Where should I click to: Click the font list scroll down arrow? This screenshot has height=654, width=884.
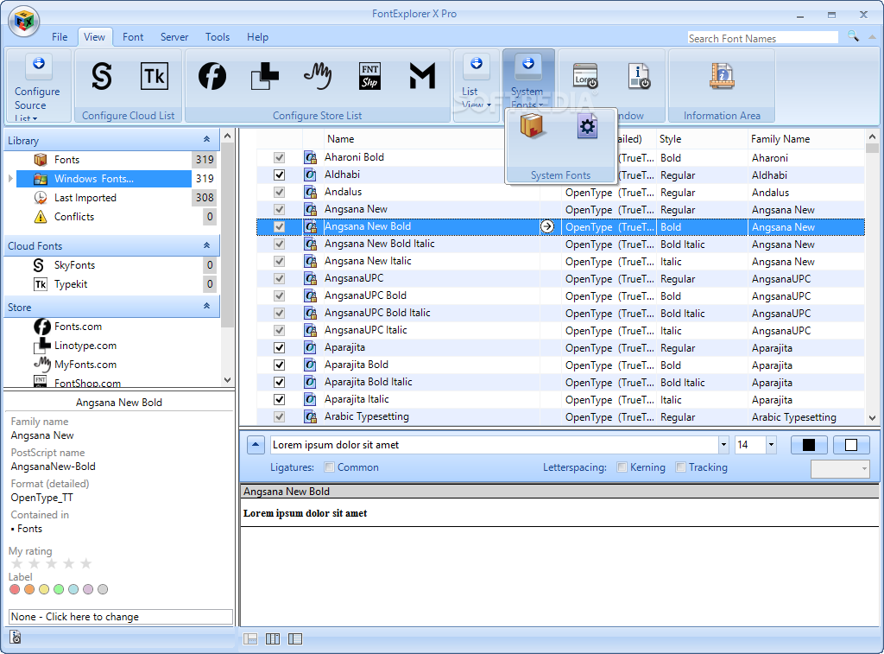click(872, 418)
